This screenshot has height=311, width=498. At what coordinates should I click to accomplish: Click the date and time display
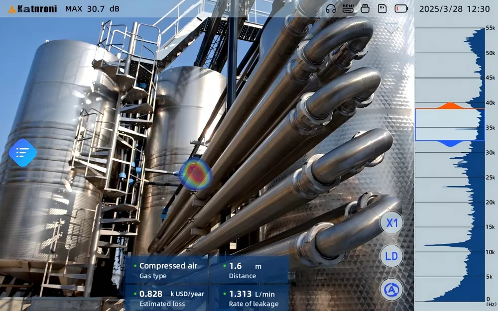pyautogui.click(x=454, y=8)
